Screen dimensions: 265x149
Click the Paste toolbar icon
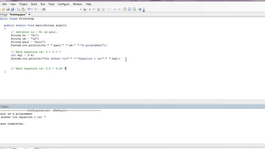point(23,9)
